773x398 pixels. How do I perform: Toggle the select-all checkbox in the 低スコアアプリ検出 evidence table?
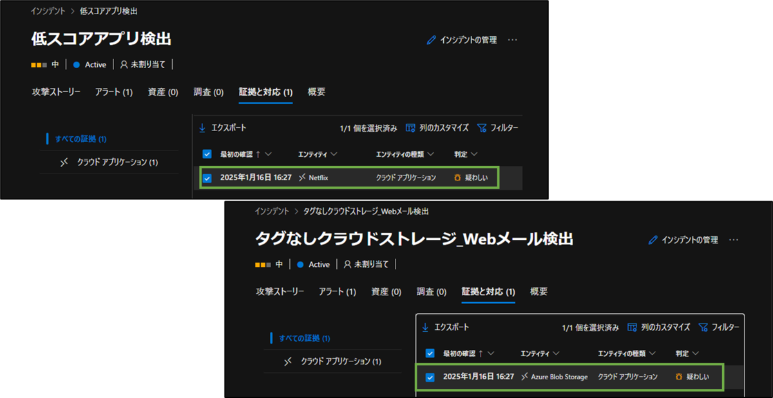(x=207, y=154)
